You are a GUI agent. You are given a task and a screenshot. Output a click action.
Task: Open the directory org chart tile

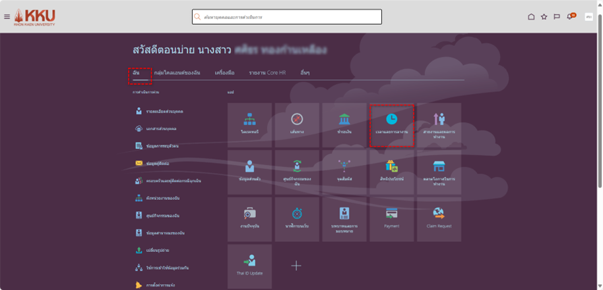[x=249, y=124]
